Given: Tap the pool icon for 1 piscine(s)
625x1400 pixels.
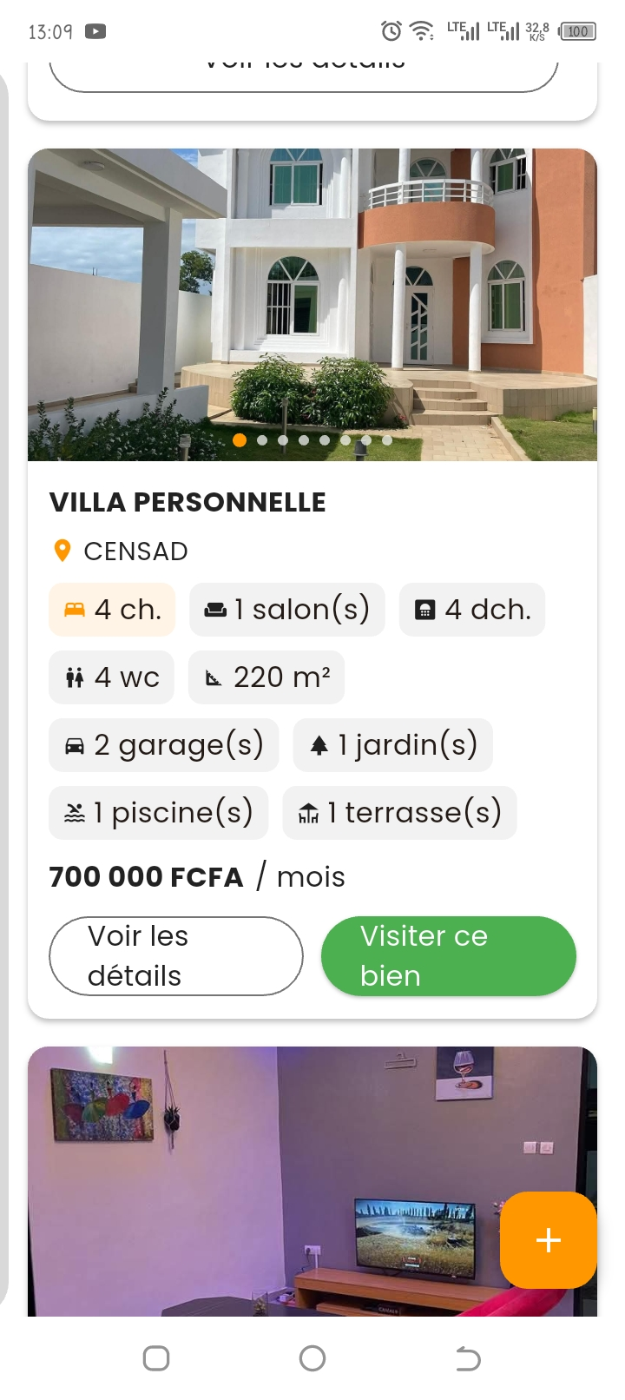Looking at the screenshot, I should (75, 813).
